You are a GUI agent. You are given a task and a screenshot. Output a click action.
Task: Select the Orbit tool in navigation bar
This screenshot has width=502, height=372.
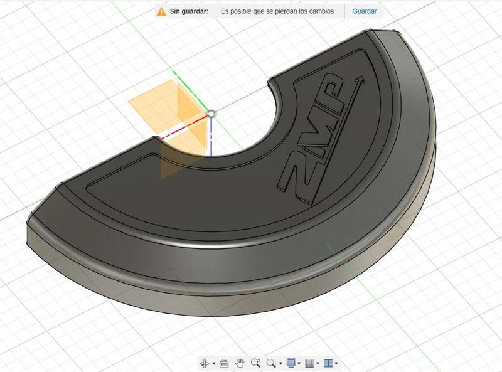point(205,363)
